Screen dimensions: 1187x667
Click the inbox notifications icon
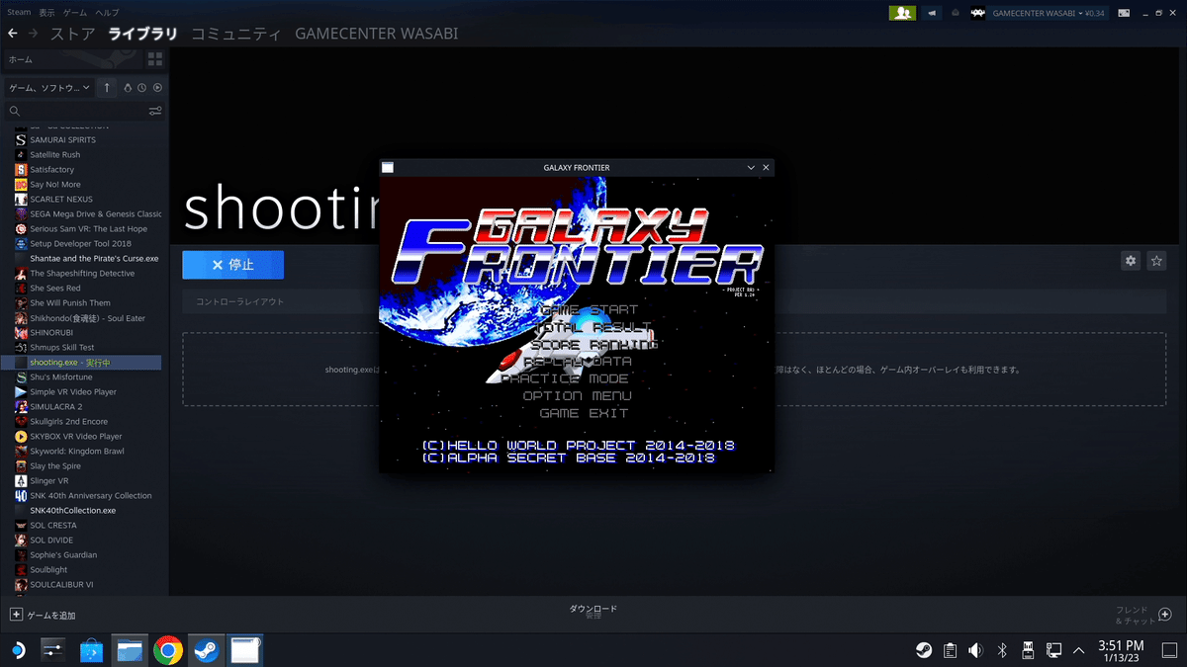[956, 13]
